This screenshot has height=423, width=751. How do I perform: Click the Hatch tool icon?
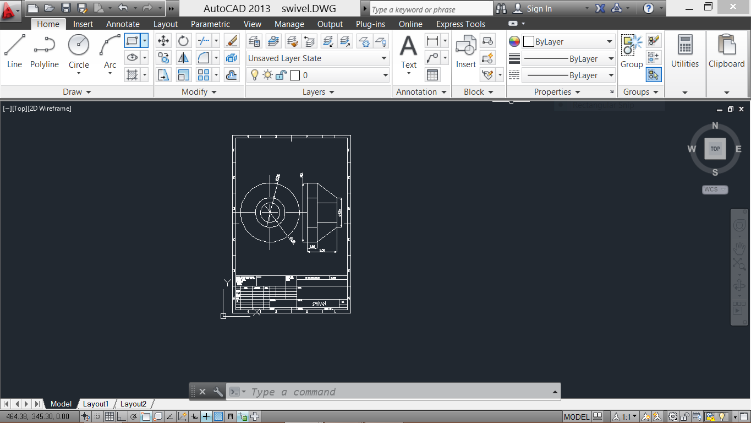click(x=131, y=74)
